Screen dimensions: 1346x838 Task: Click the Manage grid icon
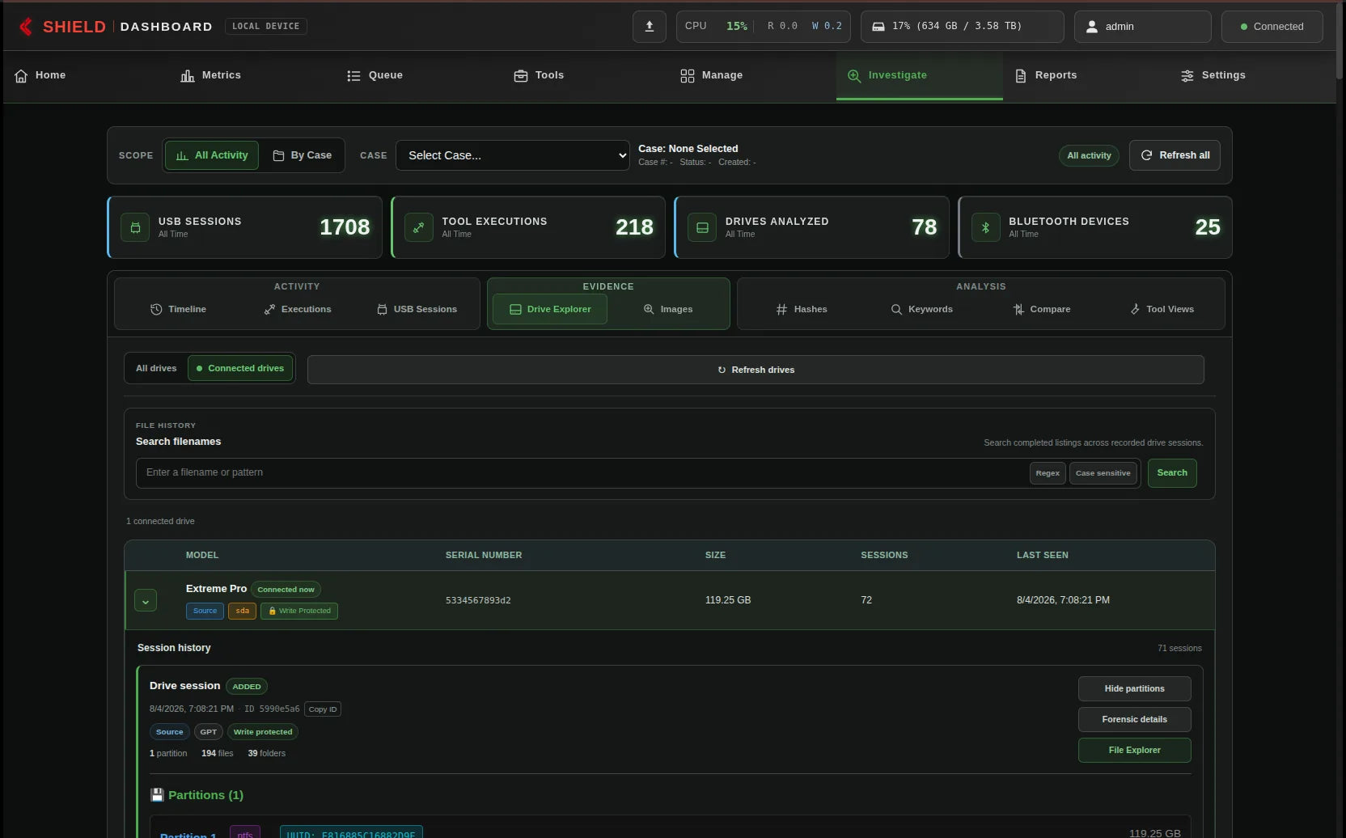tap(688, 75)
